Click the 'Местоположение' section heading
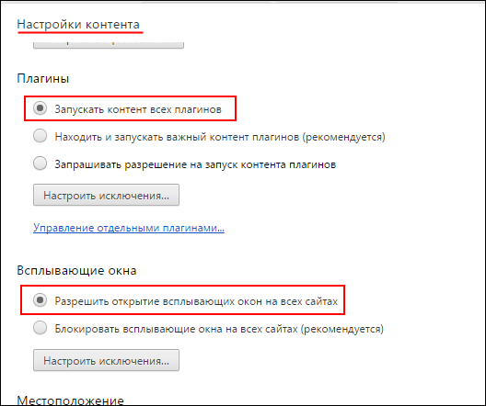This screenshot has height=406, width=486. coord(70,400)
